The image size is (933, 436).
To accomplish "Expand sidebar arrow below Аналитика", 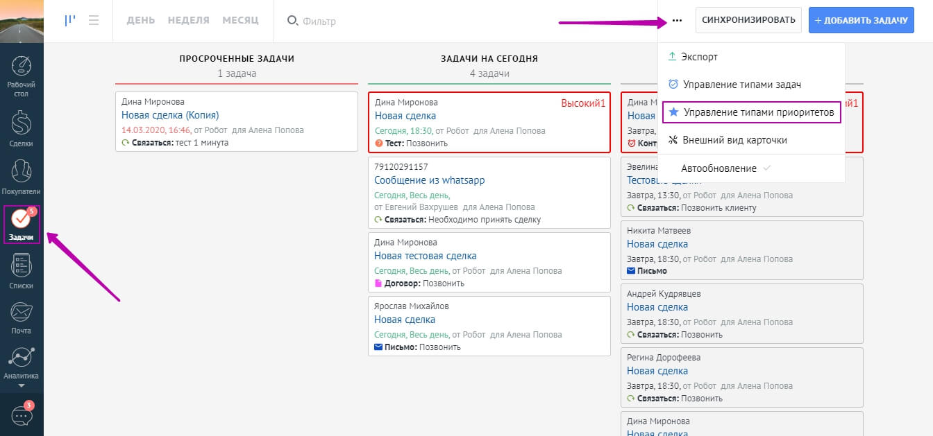I will 22,385.
